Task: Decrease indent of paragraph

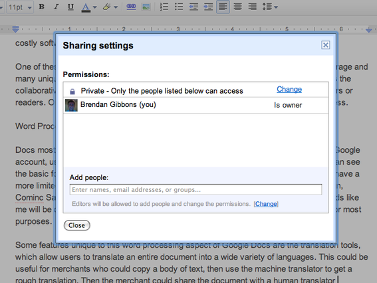Action: (193, 7)
